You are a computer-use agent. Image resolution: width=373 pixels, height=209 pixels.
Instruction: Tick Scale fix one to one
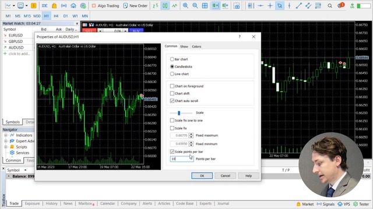click(172, 120)
